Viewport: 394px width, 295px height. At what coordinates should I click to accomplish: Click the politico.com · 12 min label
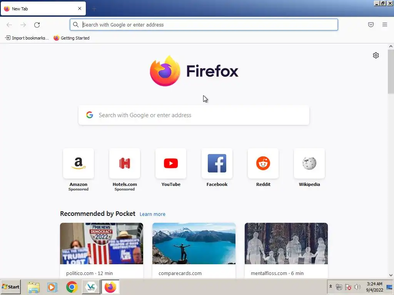[x=89, y=273]
